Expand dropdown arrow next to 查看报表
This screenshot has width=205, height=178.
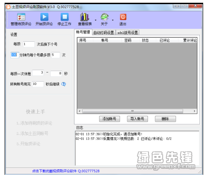click(96, 20)
